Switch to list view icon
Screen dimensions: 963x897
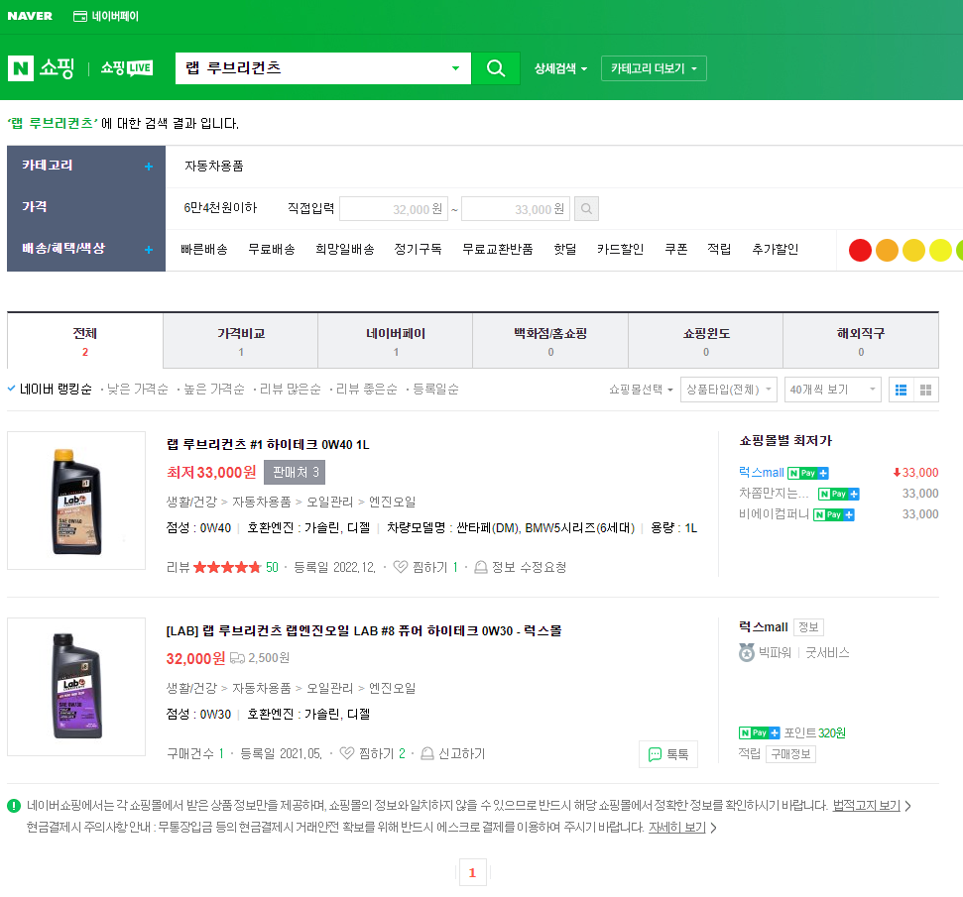[901, 390]
